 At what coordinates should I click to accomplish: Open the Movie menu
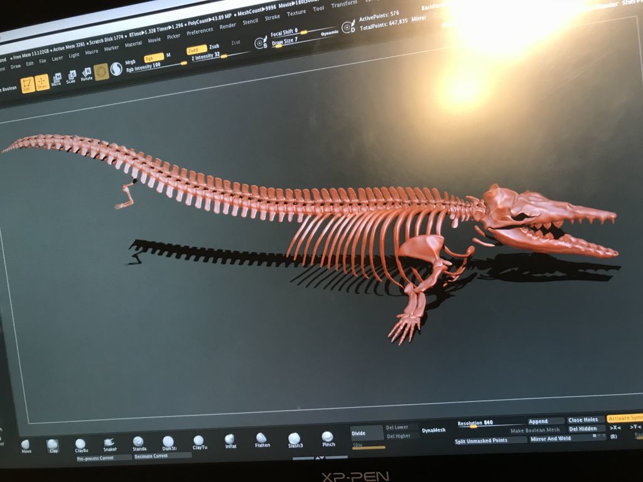click(154, 40)
